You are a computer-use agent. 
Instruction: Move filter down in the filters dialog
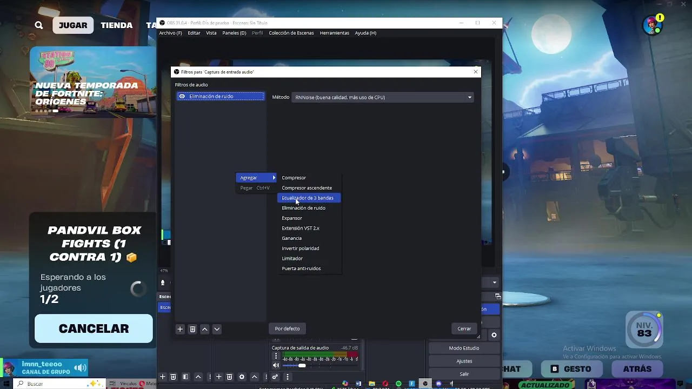pos(217,329)
